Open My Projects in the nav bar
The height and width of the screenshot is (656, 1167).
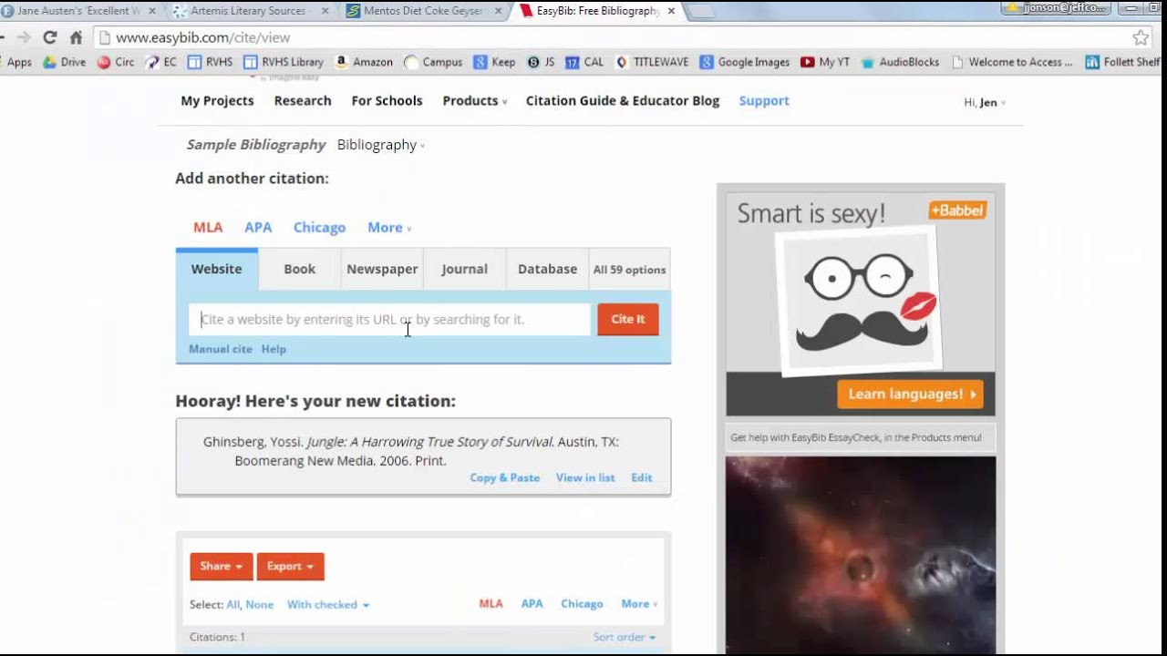point(217,100)
